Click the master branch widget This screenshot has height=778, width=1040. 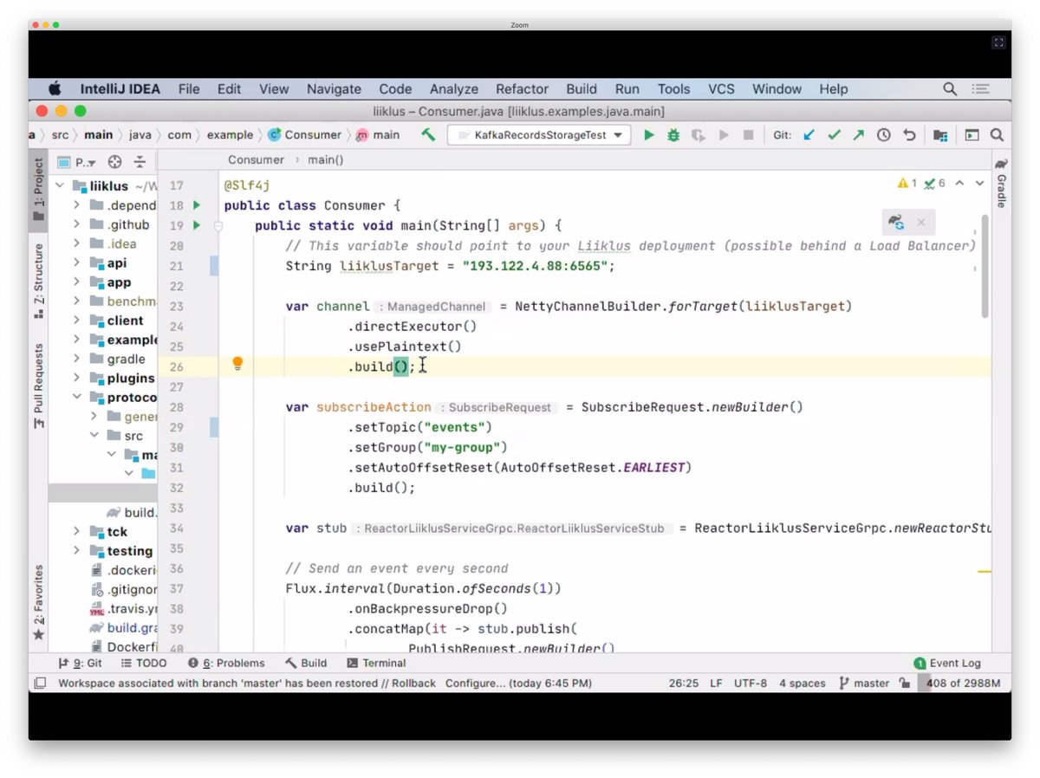864,684
